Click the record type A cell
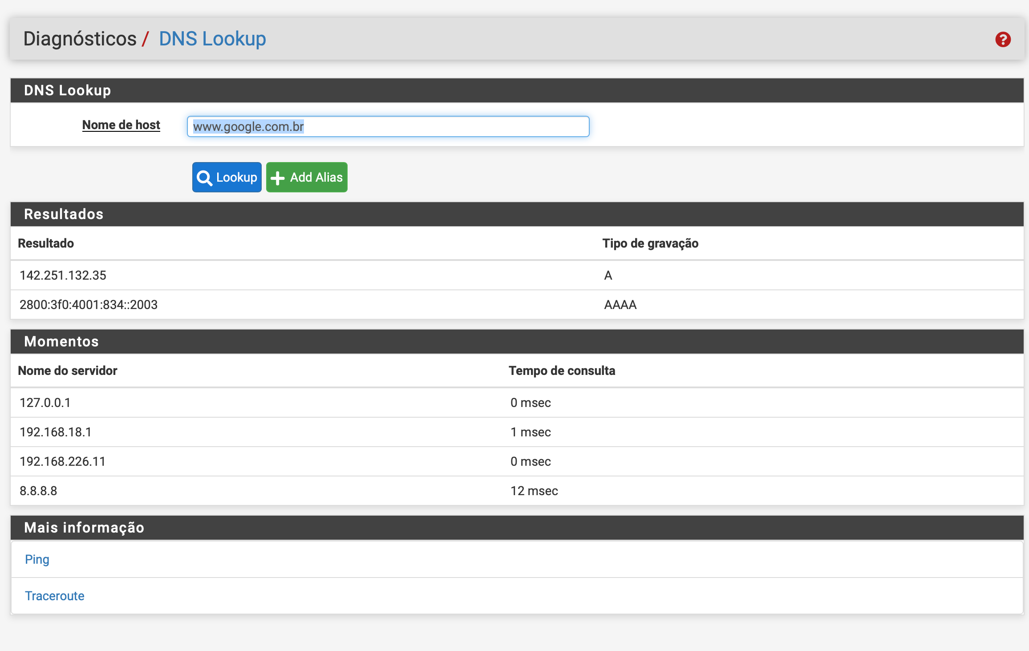Screen dimensions: 1029x651 pyautogui.click(x=608, y=275)
